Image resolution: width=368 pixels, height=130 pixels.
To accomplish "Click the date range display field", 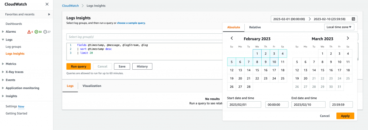I will point(314,19).
